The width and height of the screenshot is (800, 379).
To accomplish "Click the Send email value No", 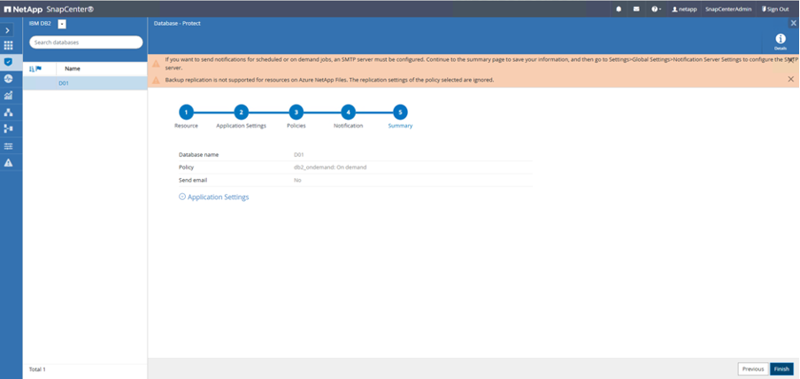I will tap(297, 181).
